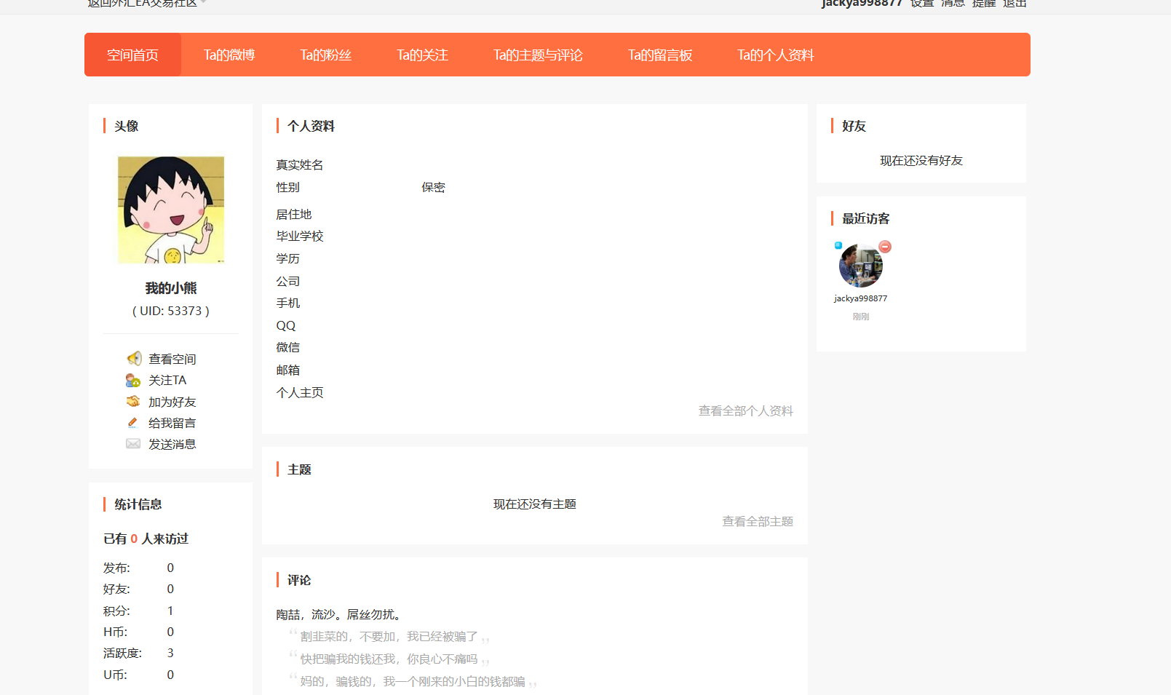Click the username 我的小熊
The height and width of the screenshot is (695, 1171).
coord(171,288)
